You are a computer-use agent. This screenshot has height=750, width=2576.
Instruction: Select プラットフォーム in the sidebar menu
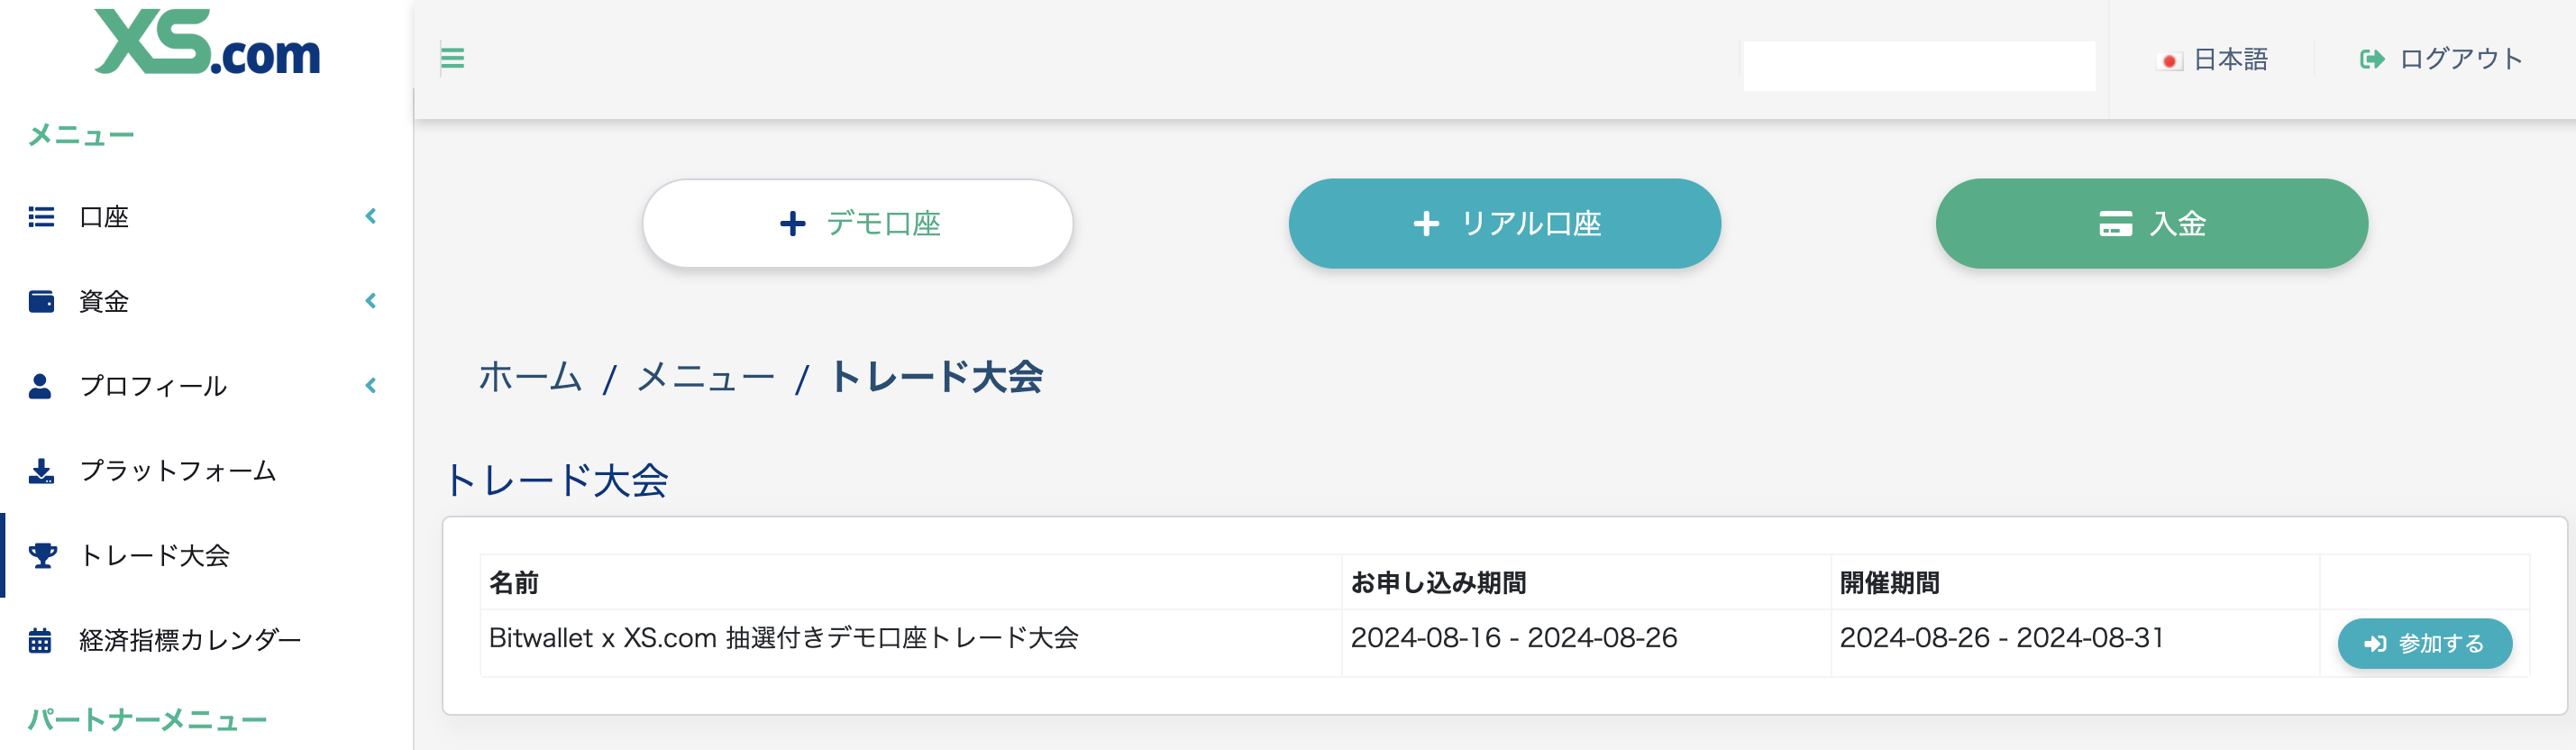click(177, 470)
